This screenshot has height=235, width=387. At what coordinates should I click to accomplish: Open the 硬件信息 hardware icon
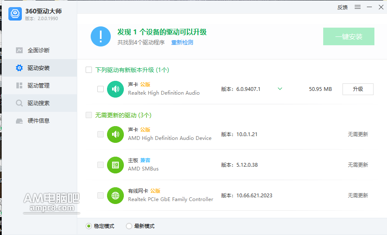point(19,121)
